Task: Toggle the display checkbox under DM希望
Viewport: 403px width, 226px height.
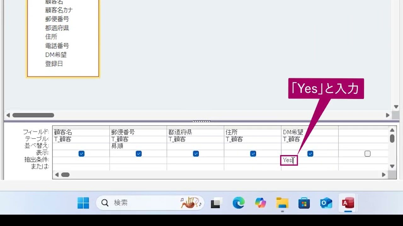Action: 310,153
